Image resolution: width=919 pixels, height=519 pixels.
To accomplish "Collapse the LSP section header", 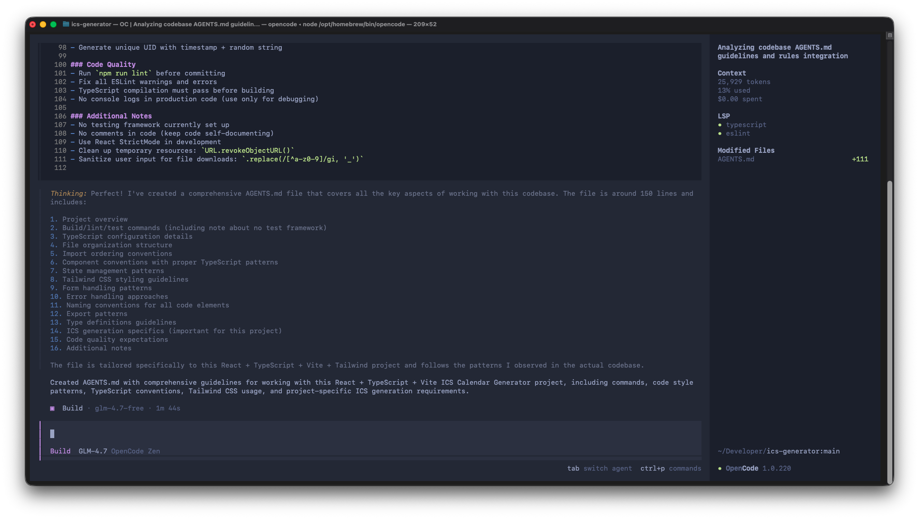I will click(724, 116).
